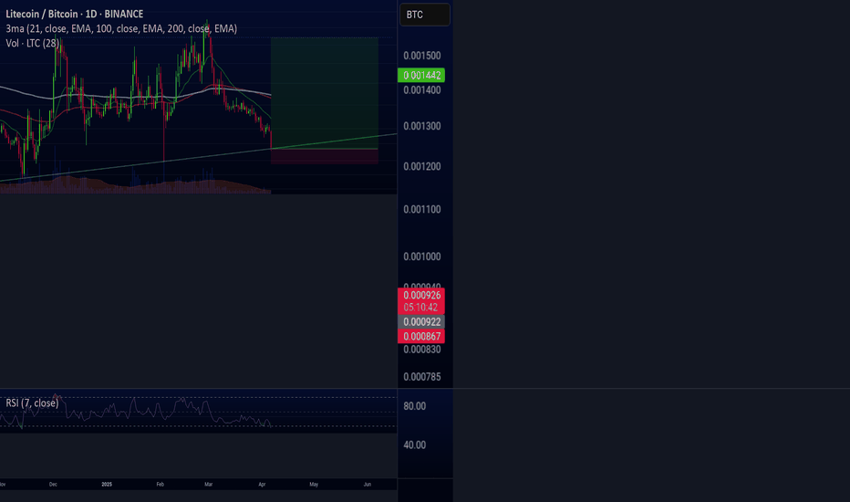
Task: Click the Jun label on time axis
Action: point(367,484)
